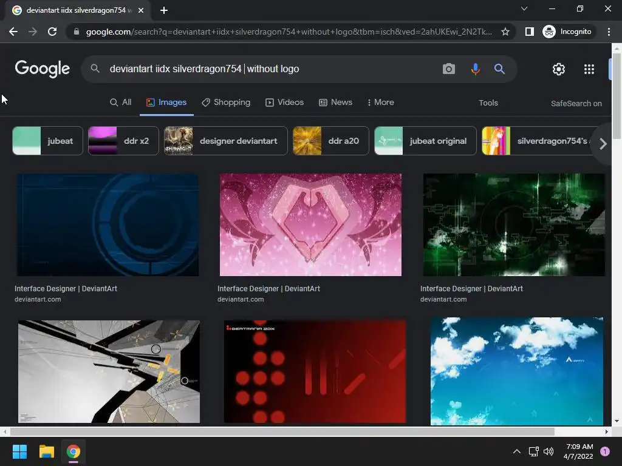Screen dimensions: 622x466
Task: Open the gray geometric polygon image
Action: point(109,372)
